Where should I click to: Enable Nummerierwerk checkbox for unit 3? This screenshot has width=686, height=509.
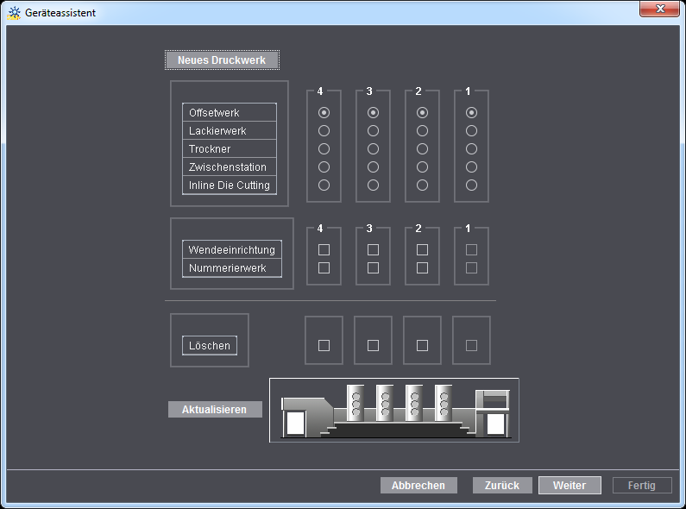tap(374, 268)
